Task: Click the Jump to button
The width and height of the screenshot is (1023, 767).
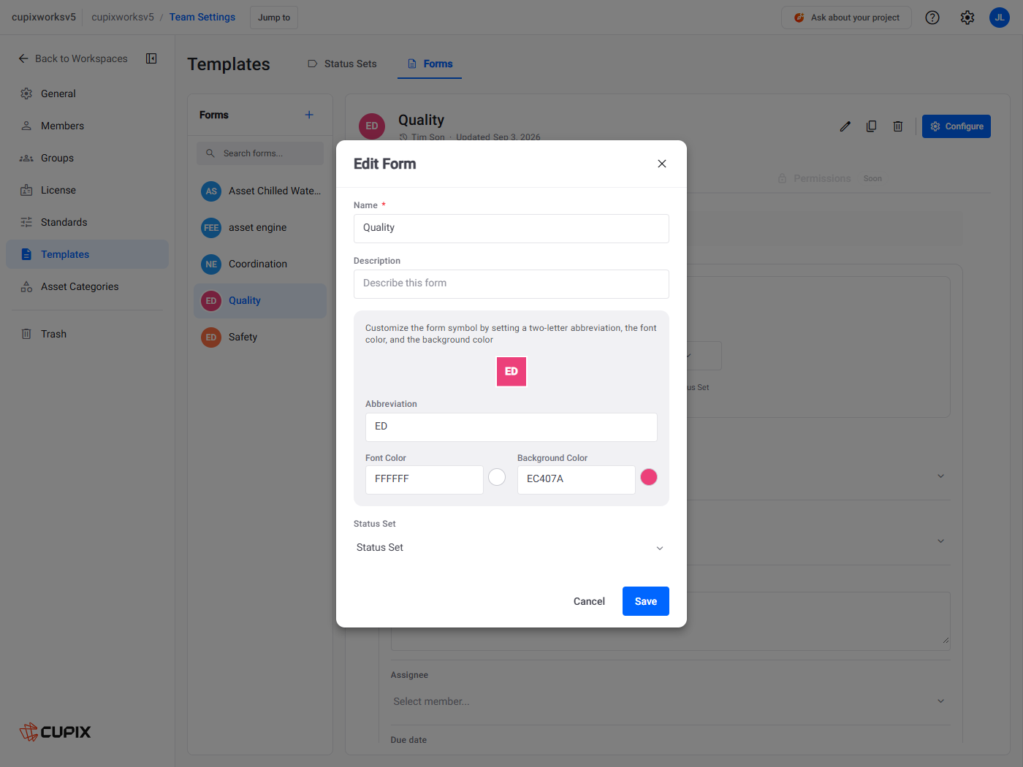Action: [x=274, y=18]
